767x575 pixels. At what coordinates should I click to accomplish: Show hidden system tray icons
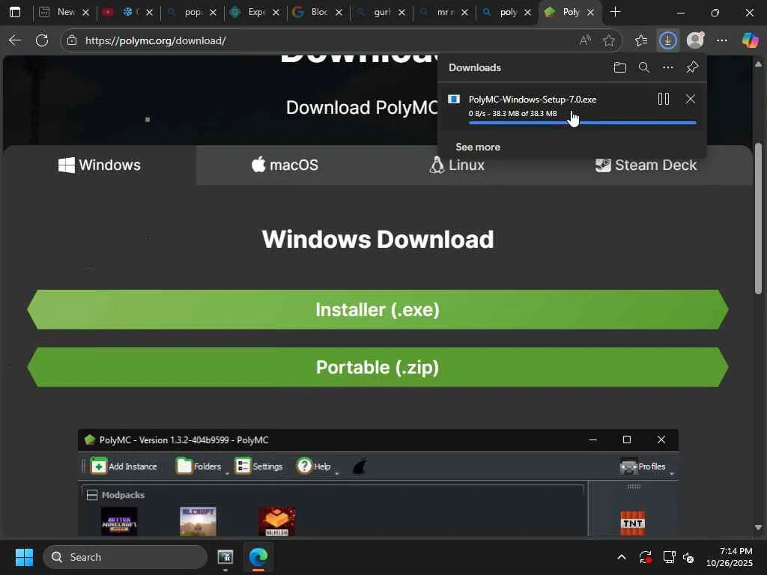[x=621, y=557]
